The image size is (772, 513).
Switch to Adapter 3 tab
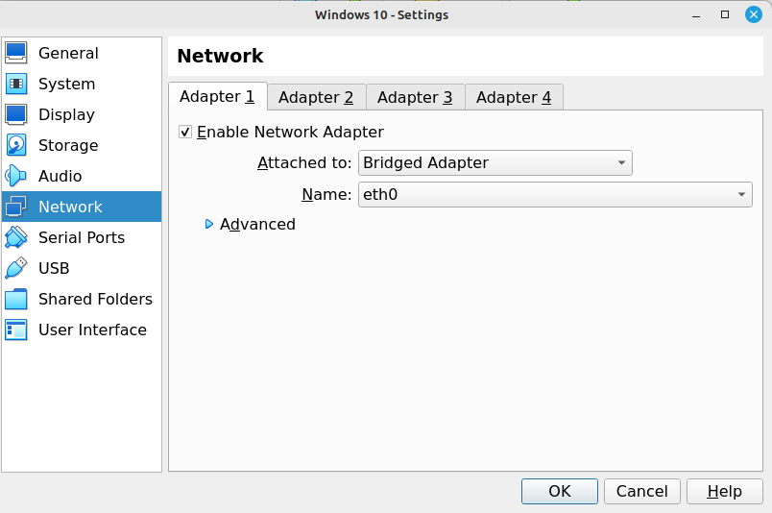click(415, 97)
